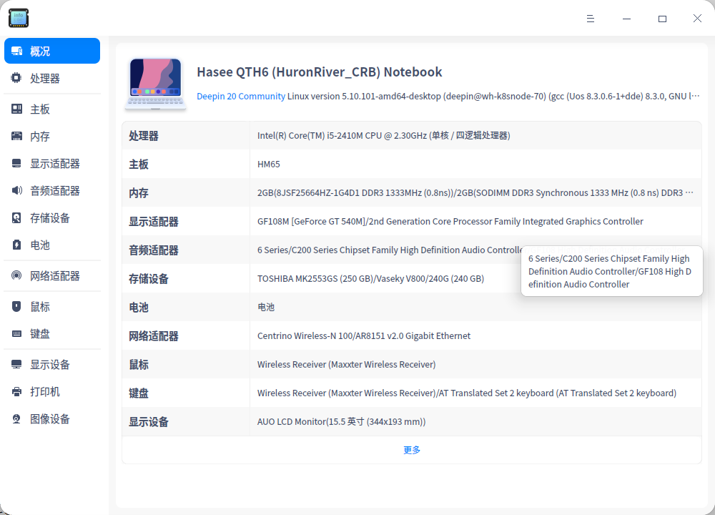Open the 音频适配器 audio adapter speaker icon
The height and width of the screenshot is (515, 715).
pos(16,190)
